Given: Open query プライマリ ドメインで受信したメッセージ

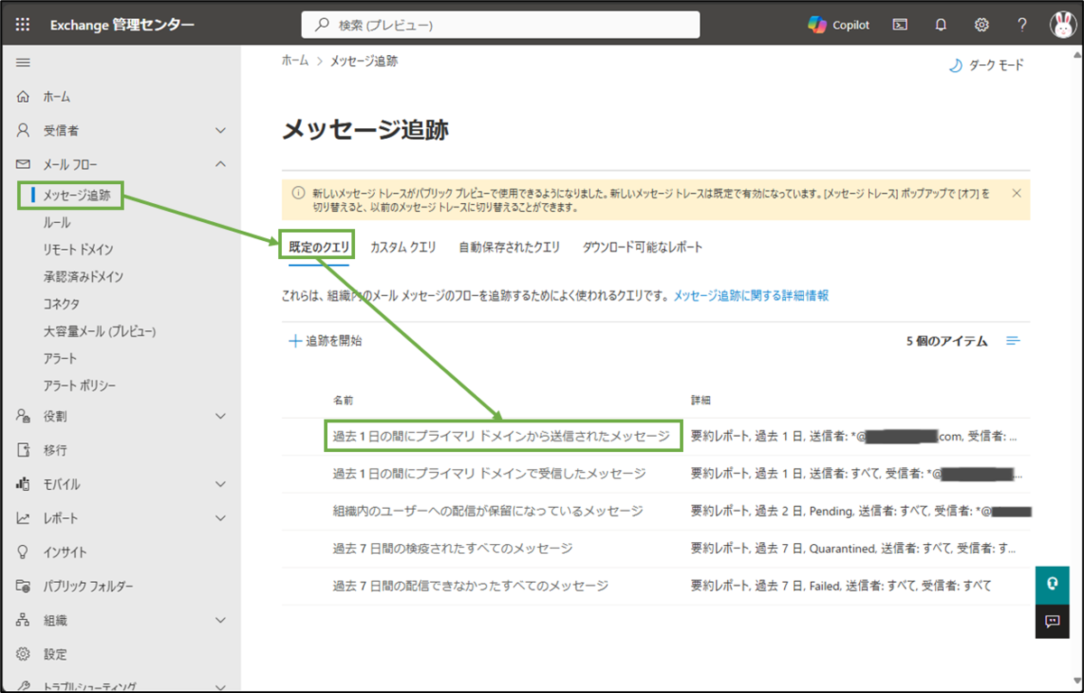Looking at the screenshot, I should 489,474.
